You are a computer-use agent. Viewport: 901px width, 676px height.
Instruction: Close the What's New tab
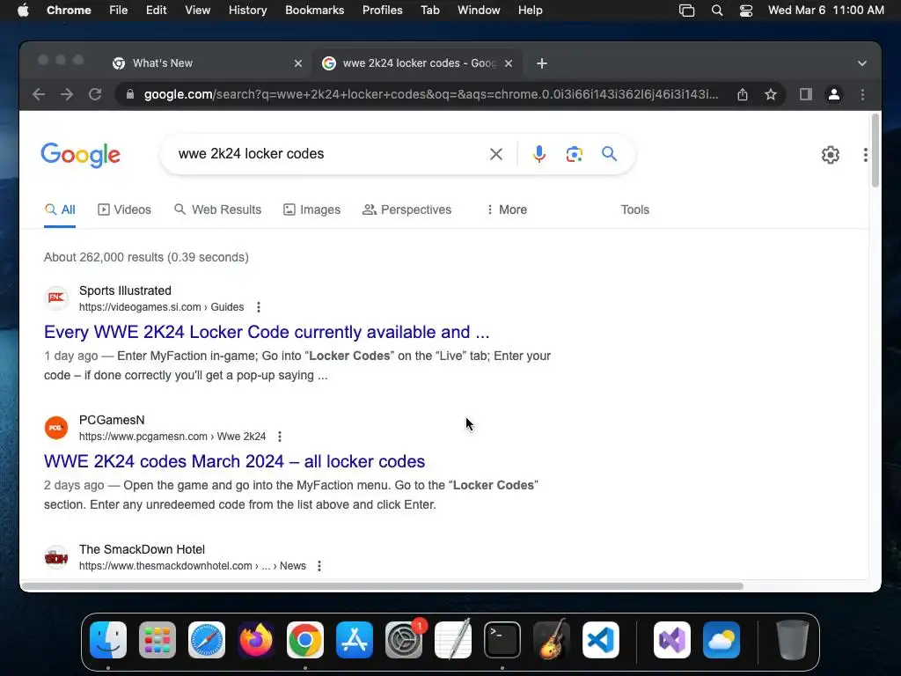tap(298, 63)
